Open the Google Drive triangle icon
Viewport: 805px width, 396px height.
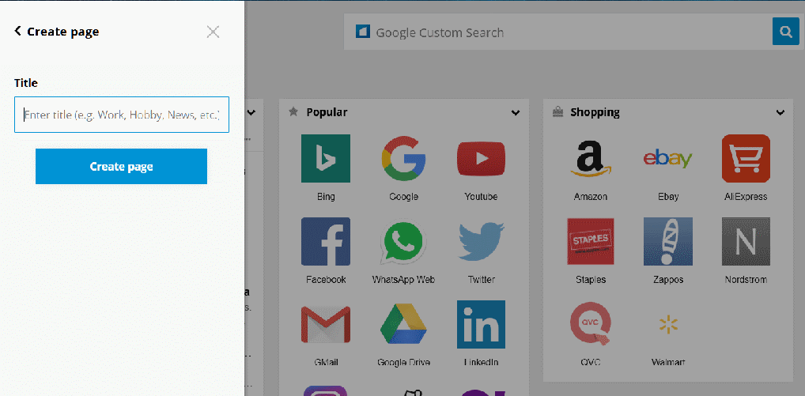click(403, 325)
